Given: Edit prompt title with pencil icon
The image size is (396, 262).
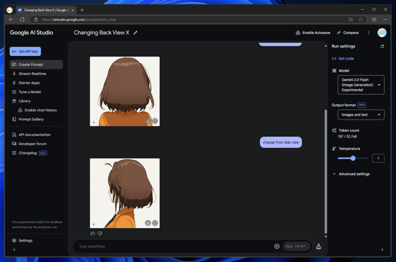Looking at the screenshot, I should click(x=135, y=33).
